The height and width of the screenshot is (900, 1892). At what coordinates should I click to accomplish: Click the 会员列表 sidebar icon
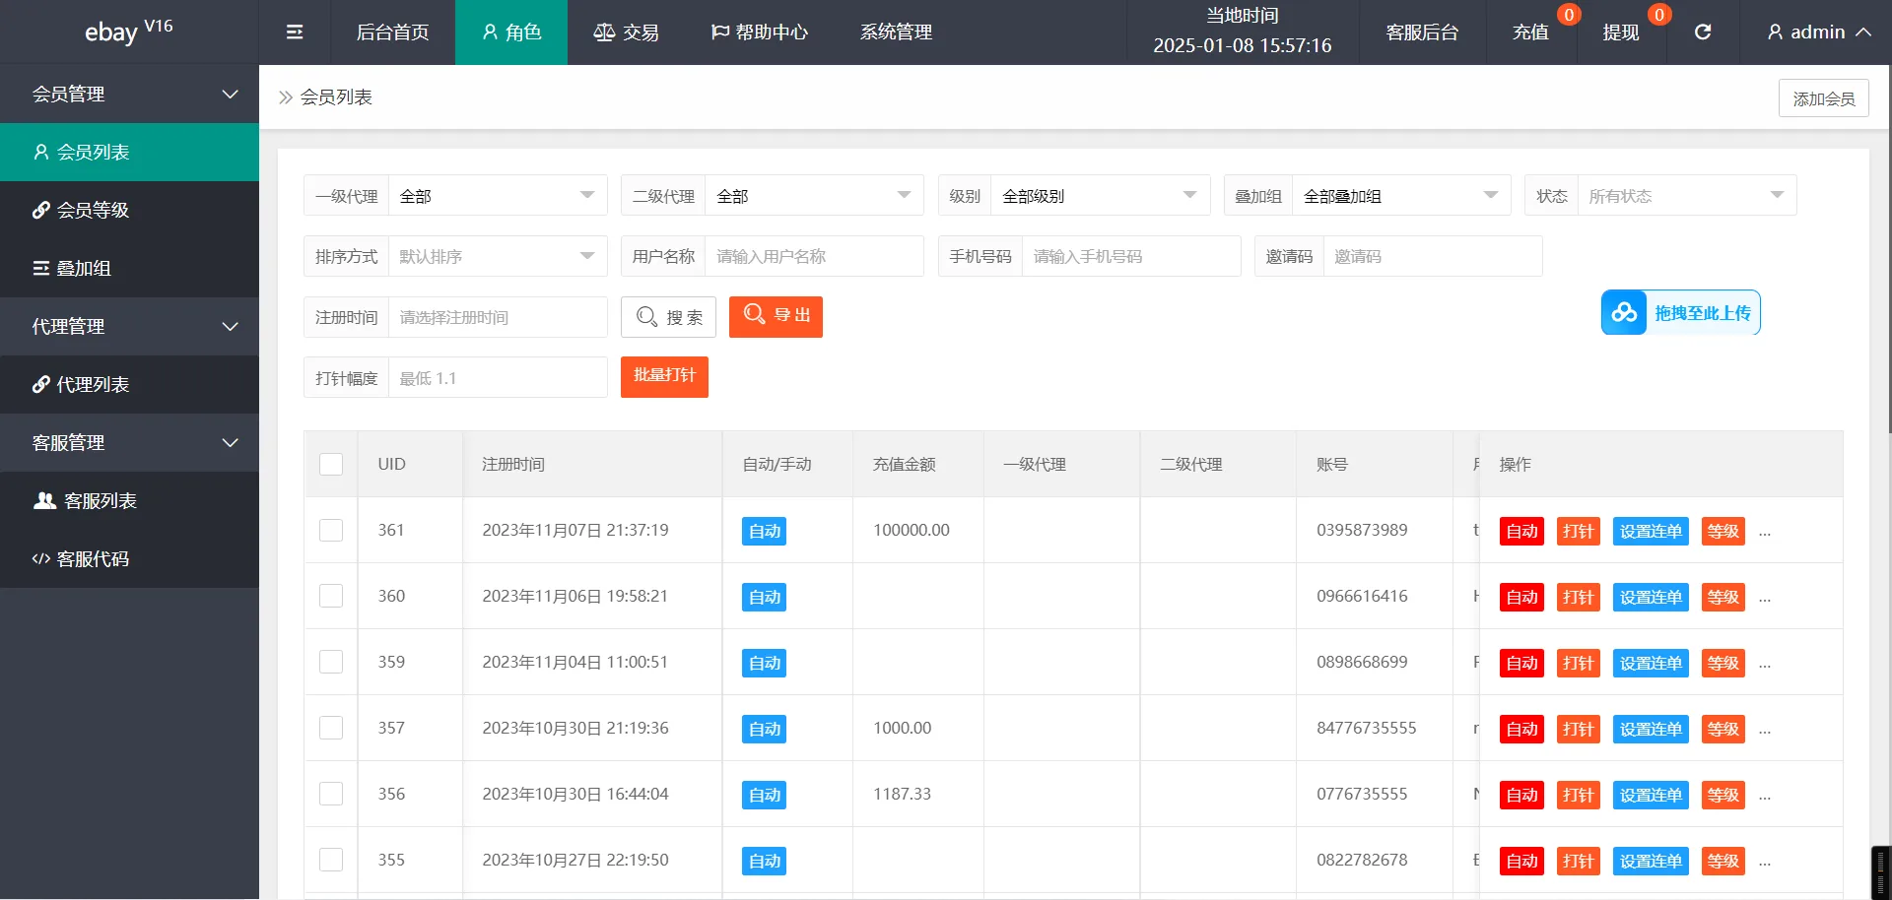point(40,151)
